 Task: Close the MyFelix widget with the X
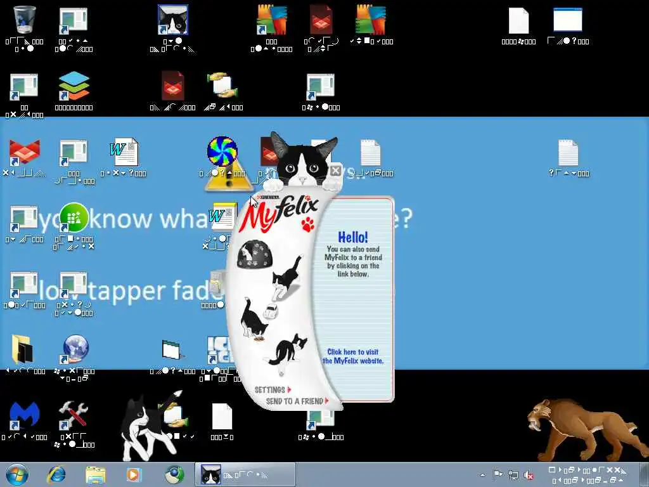pyautogui.click(x=336, y=170)
